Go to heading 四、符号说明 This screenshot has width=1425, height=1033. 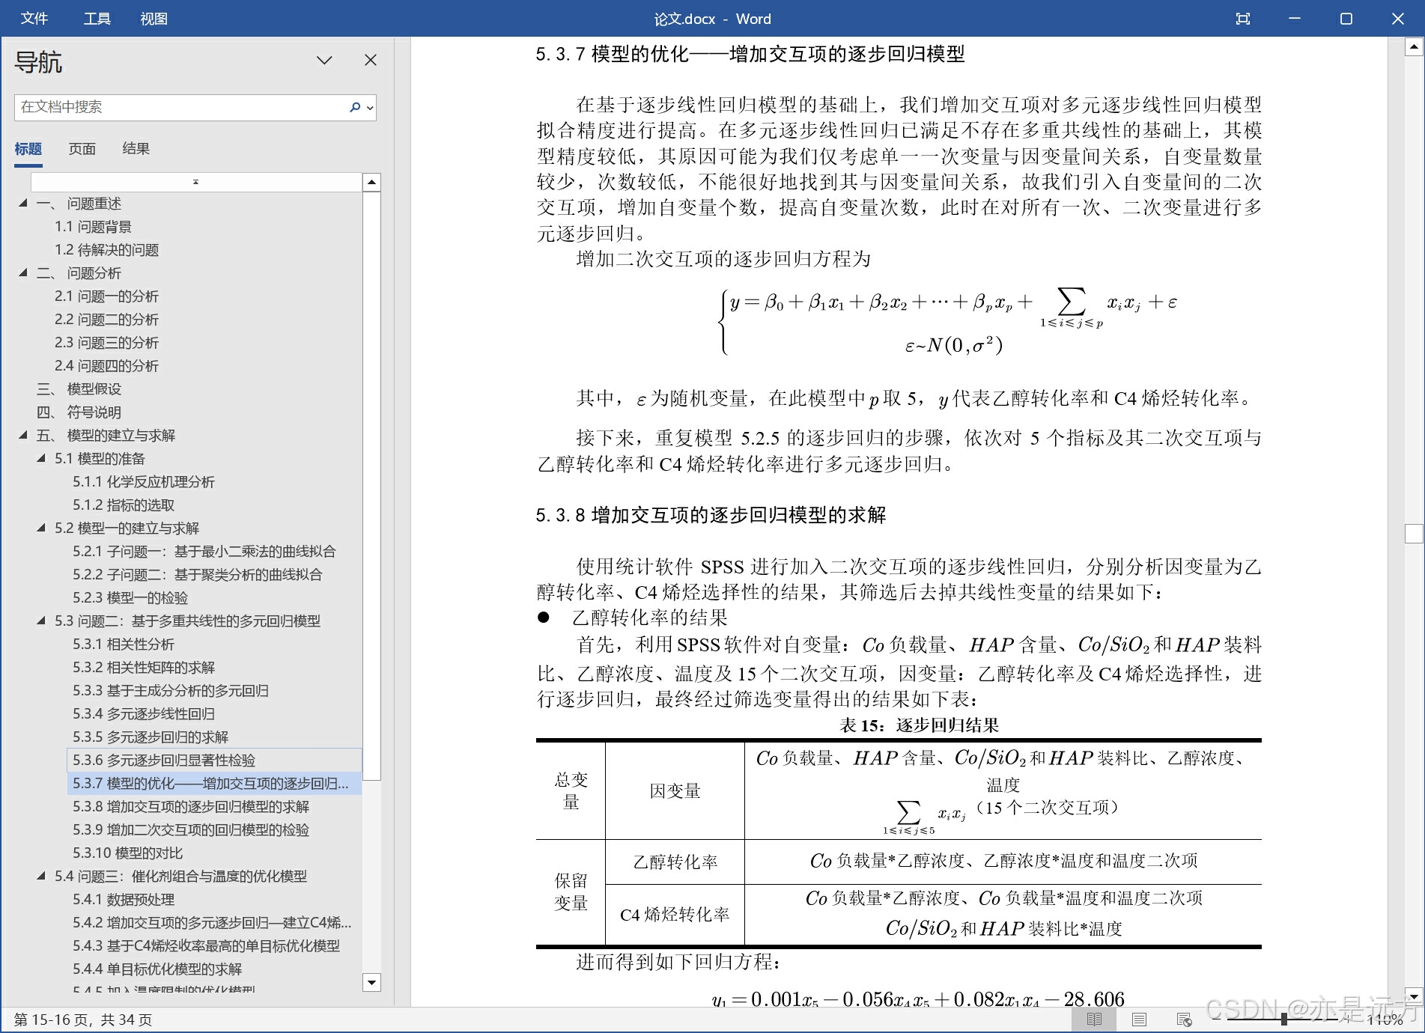(79, 412)
